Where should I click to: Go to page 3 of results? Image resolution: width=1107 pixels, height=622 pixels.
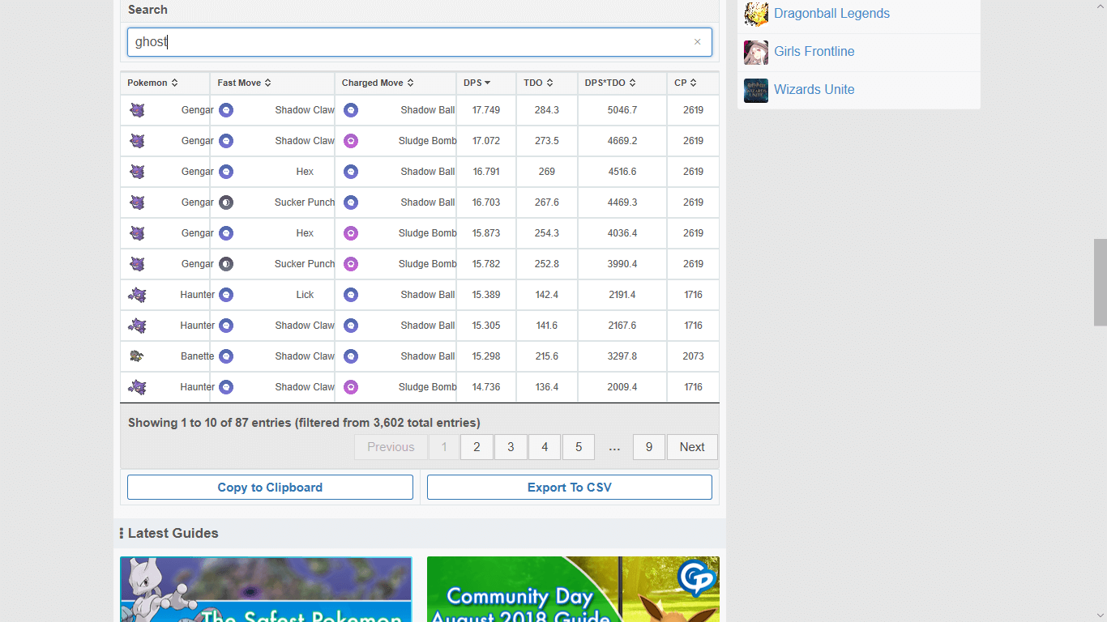[x=511, y=447]
